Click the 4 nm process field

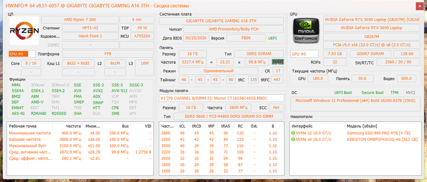137,19
